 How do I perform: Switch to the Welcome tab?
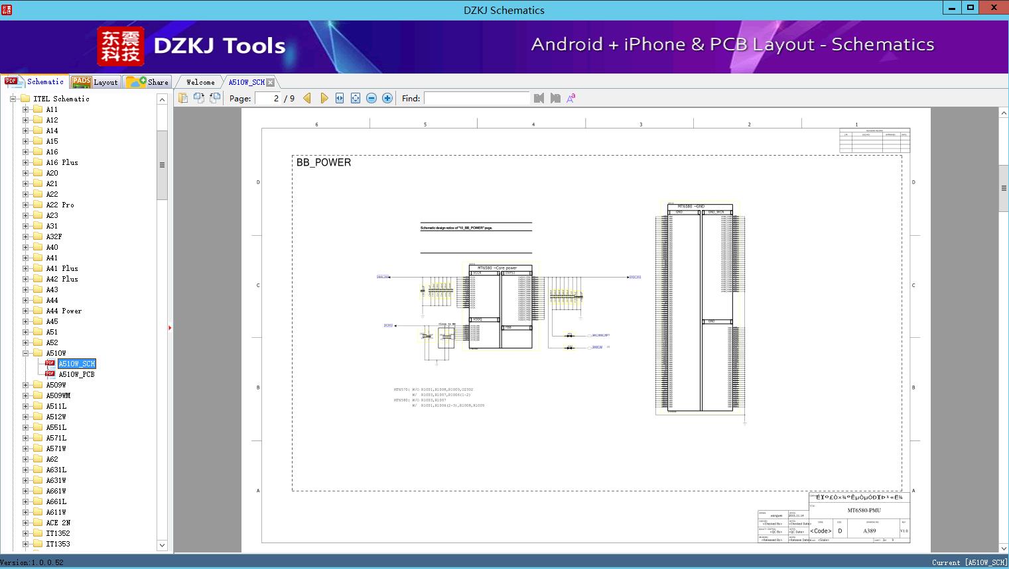(x=200, y=82)
